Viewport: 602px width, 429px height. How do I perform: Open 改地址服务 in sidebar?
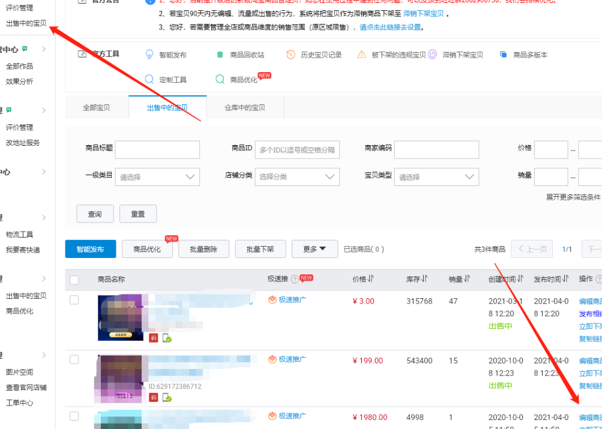[23, 143]
